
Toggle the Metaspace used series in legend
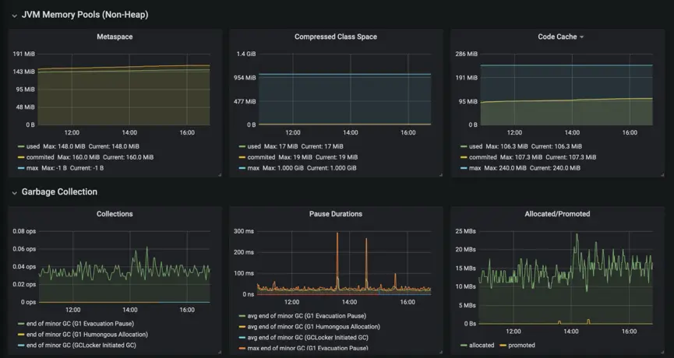pyautogui.click(x=34, y=146)
